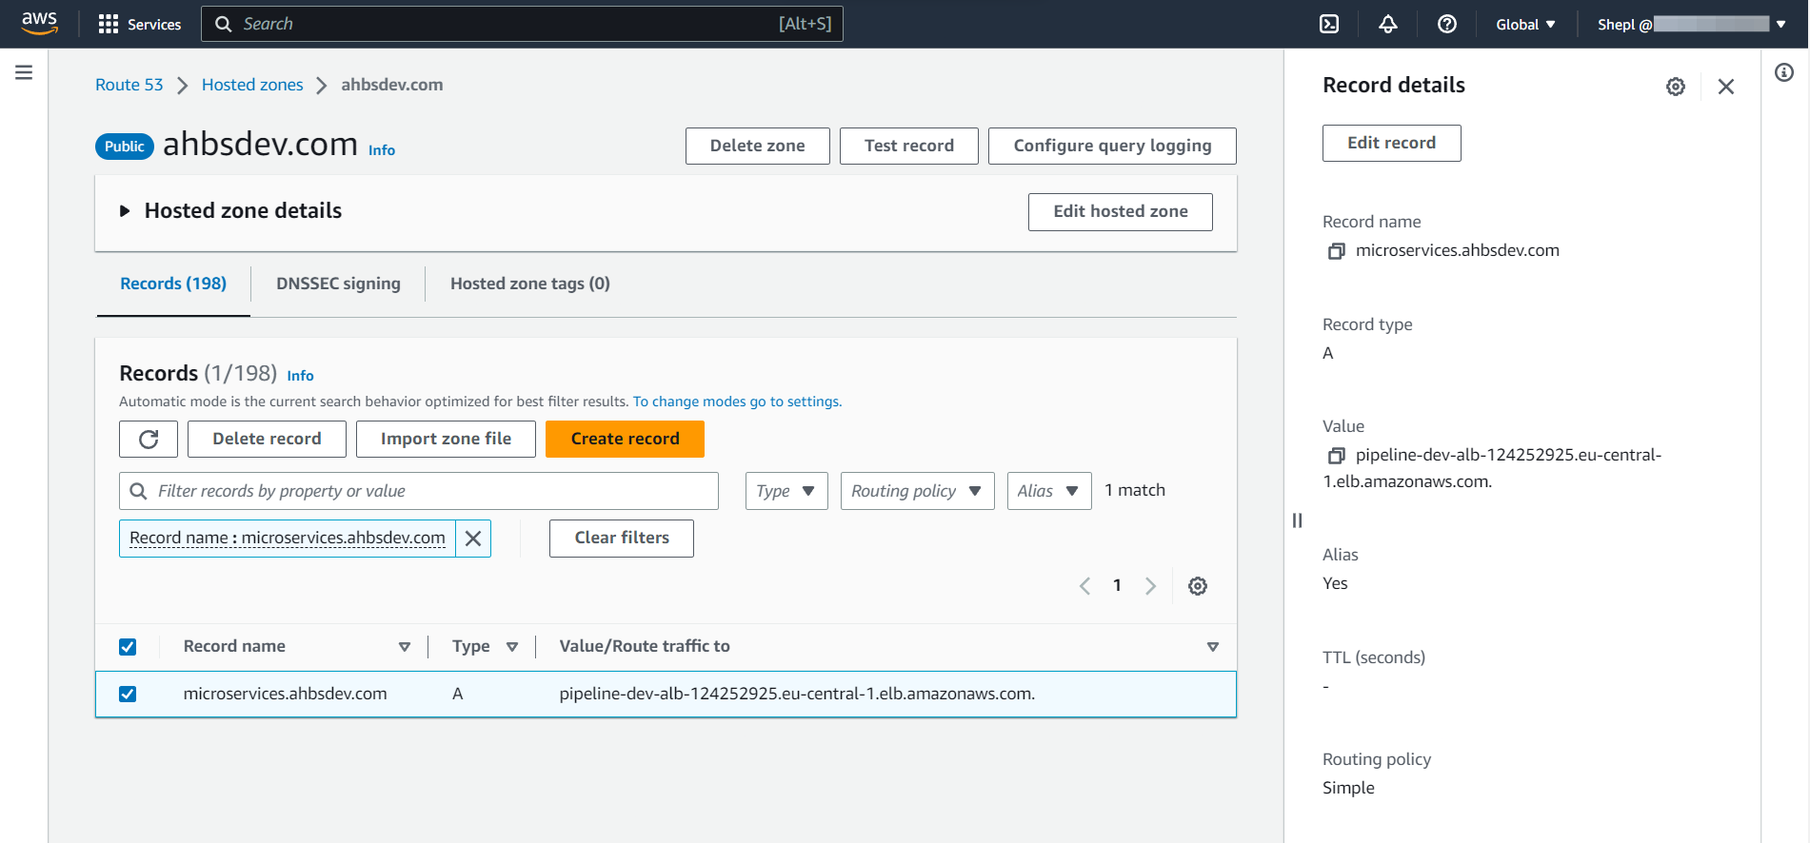Remove the Record name filter token
1810x843 pixels.
tap(473, 539)
